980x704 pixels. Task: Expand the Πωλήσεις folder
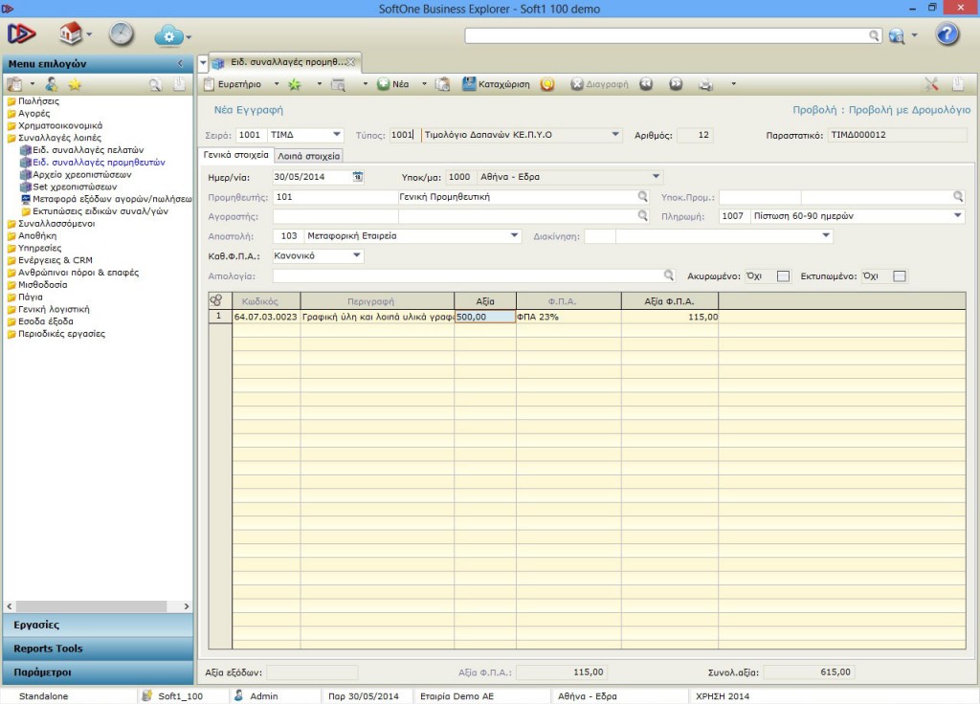(x=38, y=101)
